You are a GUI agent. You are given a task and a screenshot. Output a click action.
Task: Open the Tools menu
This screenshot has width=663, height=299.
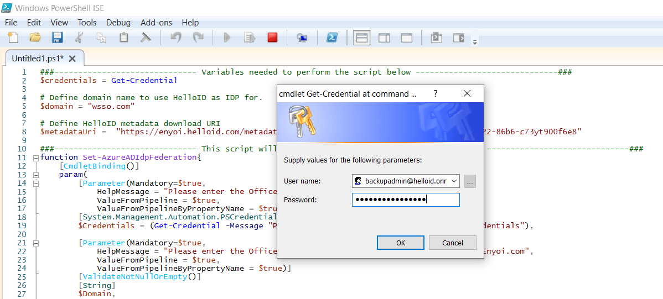tap(87, 22)
